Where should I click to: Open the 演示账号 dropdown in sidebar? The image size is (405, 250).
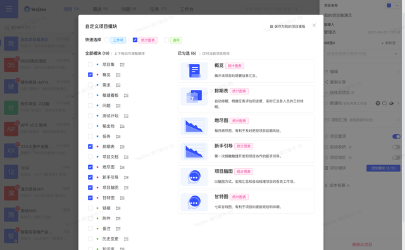[x=20, y=27]
